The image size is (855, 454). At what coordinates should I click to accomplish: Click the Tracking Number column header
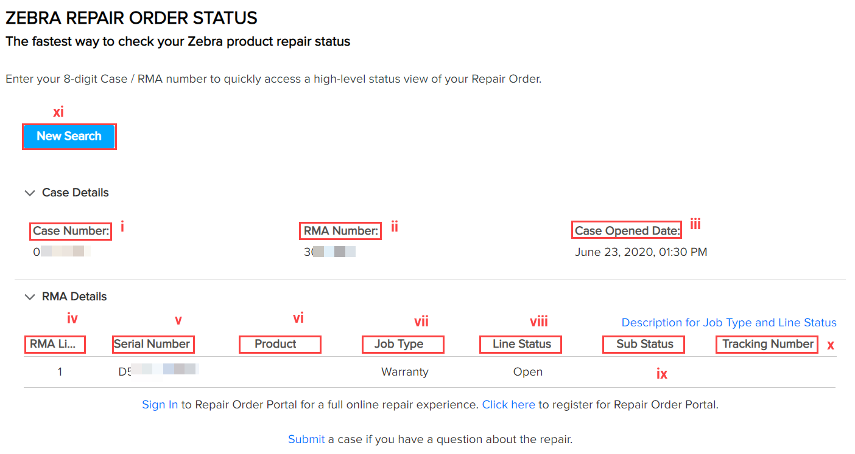pyautogui.click(x=766, y=344)
